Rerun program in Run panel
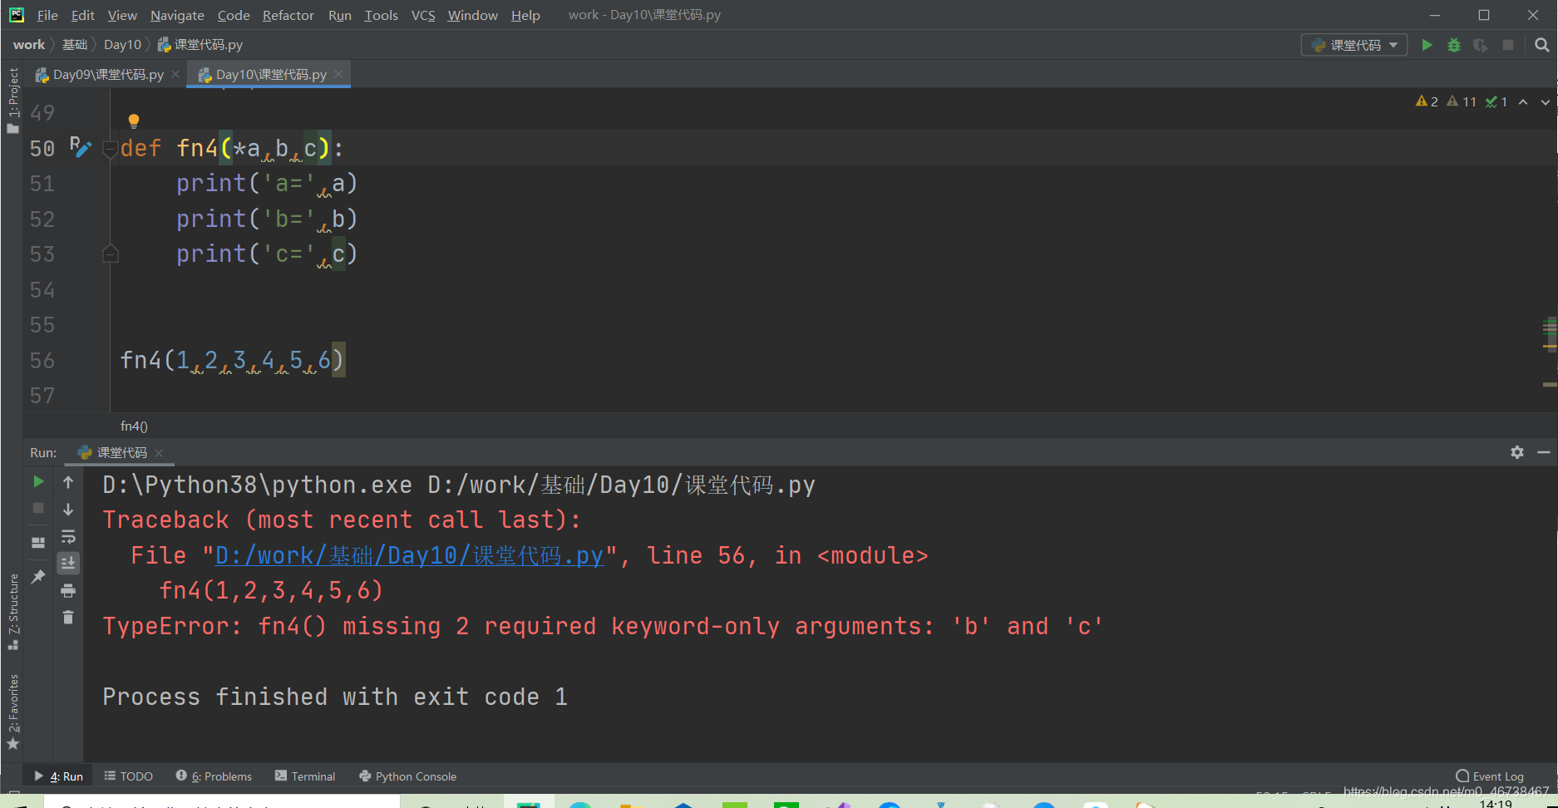The height and width of the screenshot is (808, 1558). click(38, 481)
